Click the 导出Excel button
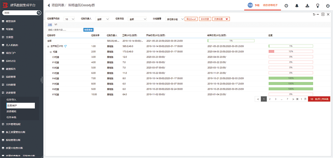Image resolution: width=333 pixels, height=158 pixels. tap(191, 19)
